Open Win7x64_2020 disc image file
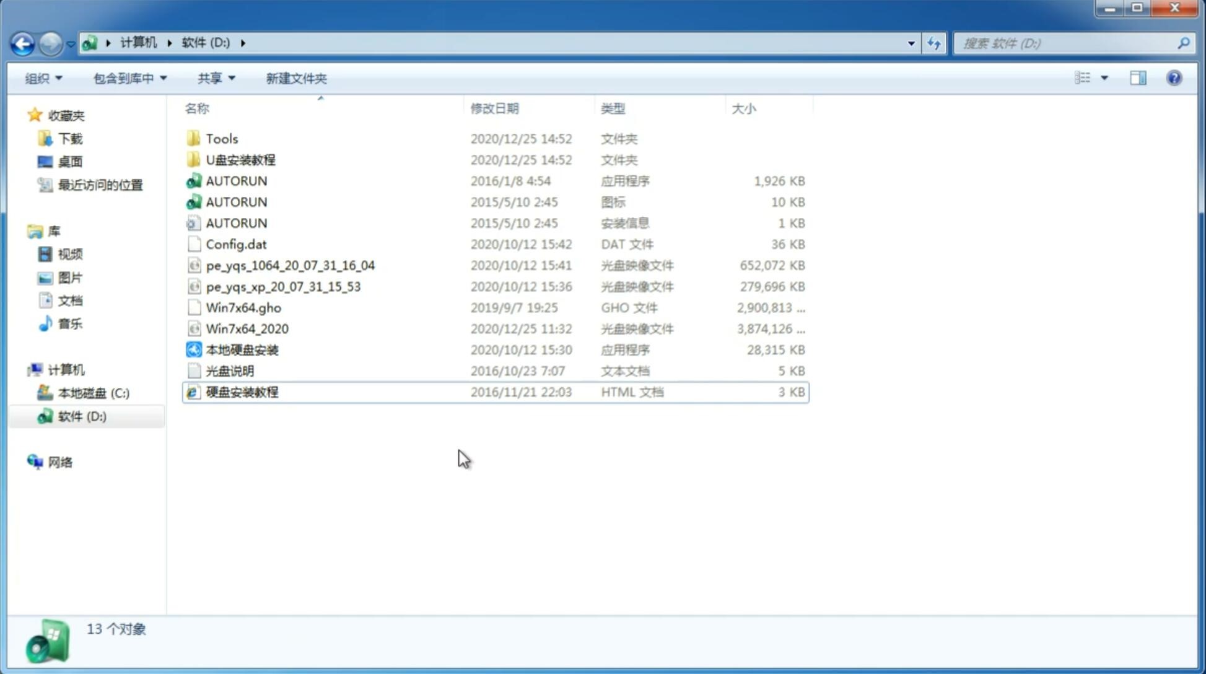1206x674 pixels. [247, 329]
